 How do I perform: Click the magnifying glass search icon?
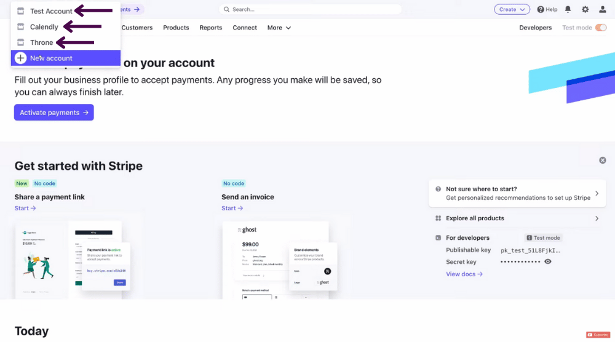click(x=226, y=9)
